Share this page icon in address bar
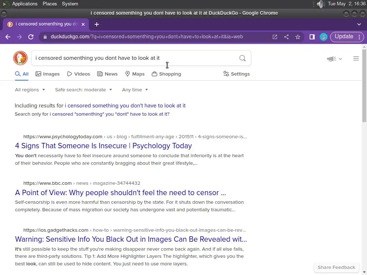 coord(286,37)
